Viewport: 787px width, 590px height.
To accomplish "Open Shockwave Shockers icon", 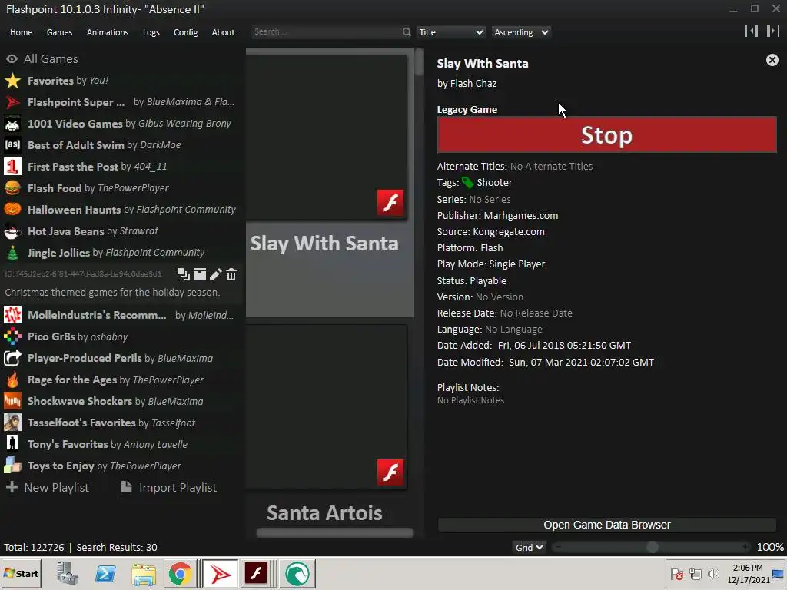I will 12,401.
